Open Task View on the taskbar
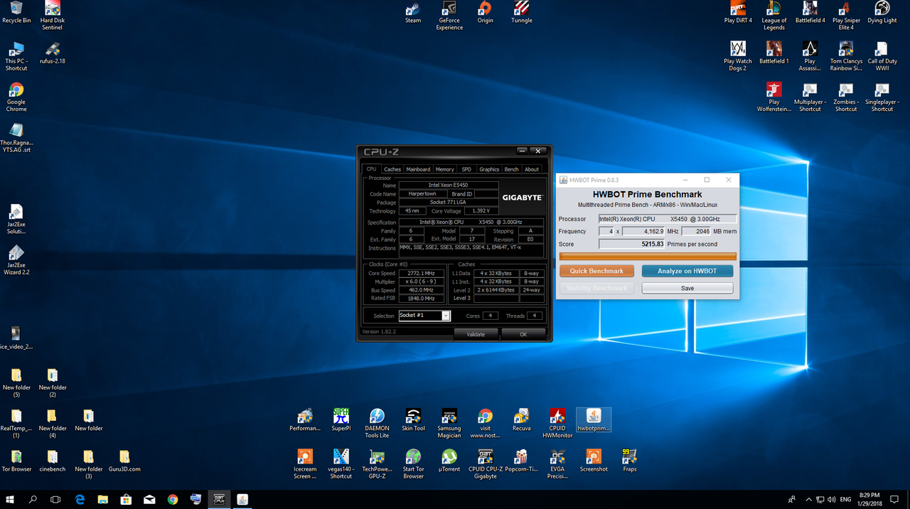This screenshot has height=509, width=910. point(55,500)
